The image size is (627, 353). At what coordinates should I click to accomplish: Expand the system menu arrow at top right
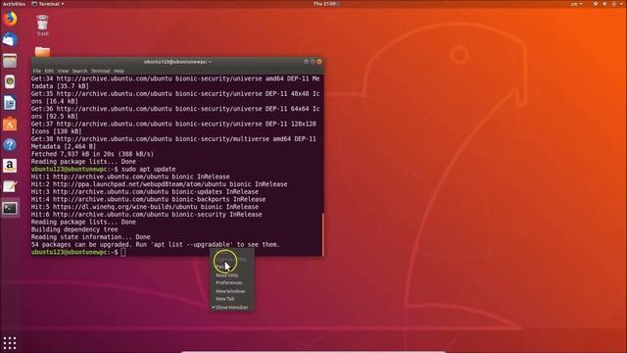[x=621, y=4]
